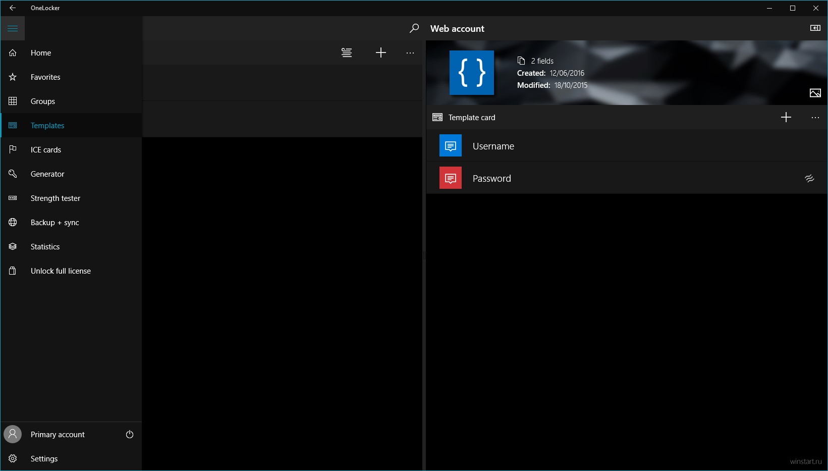828x471 pixels.
Task: Close the OneLocker window
Action: [x=816, y=8]
